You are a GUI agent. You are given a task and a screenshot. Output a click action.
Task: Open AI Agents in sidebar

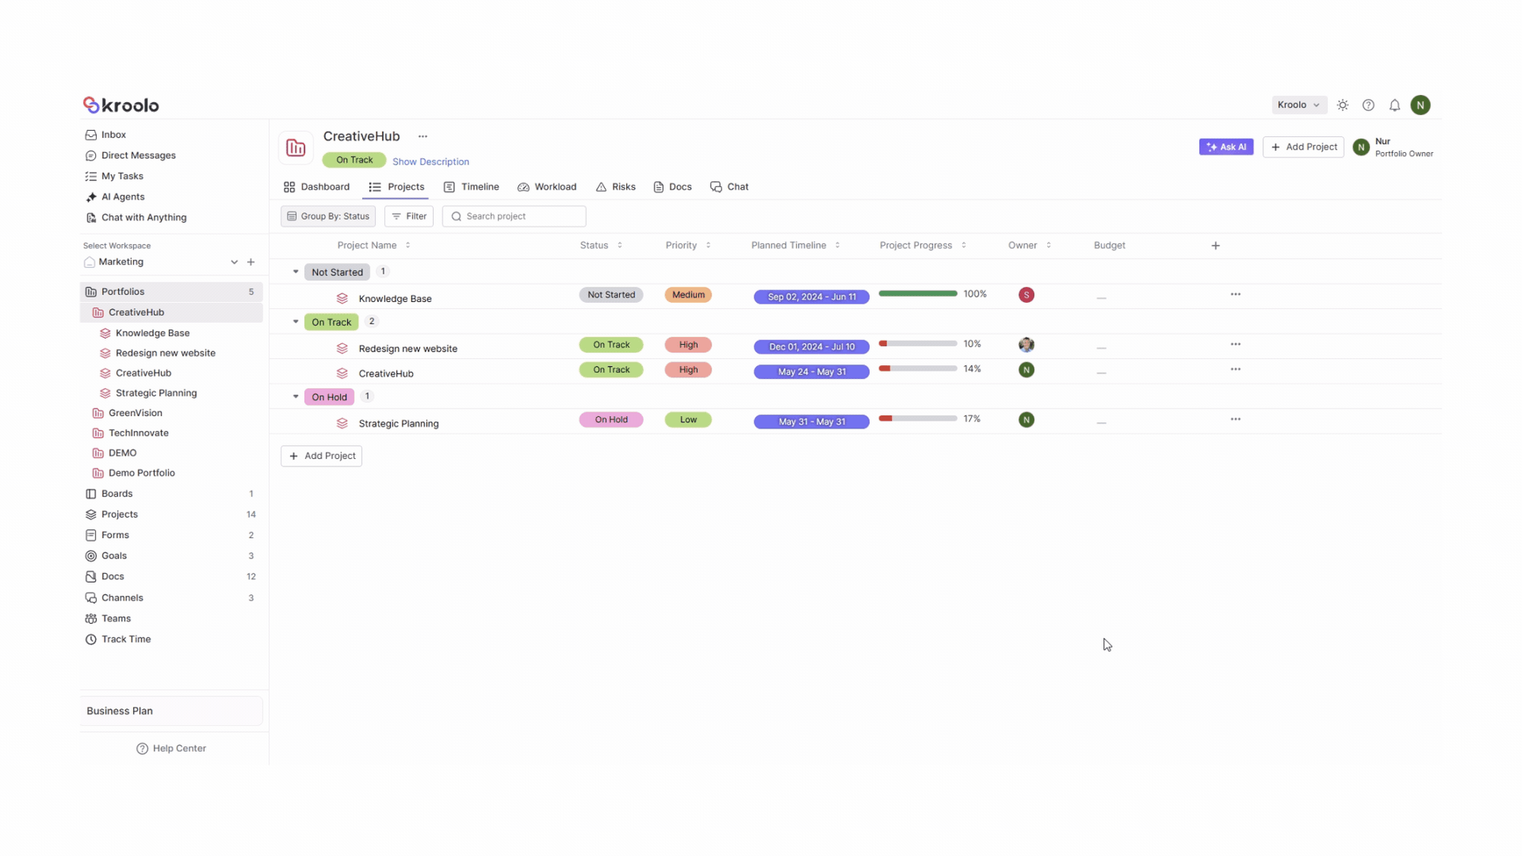(x=123, y=196)
